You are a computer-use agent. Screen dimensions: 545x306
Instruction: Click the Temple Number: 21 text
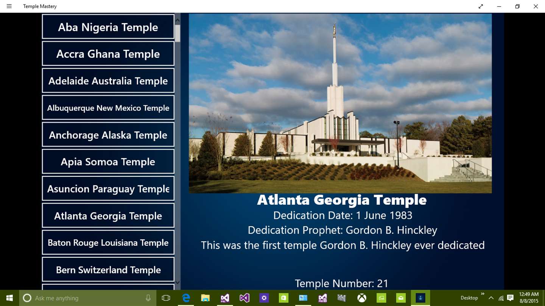341,283
